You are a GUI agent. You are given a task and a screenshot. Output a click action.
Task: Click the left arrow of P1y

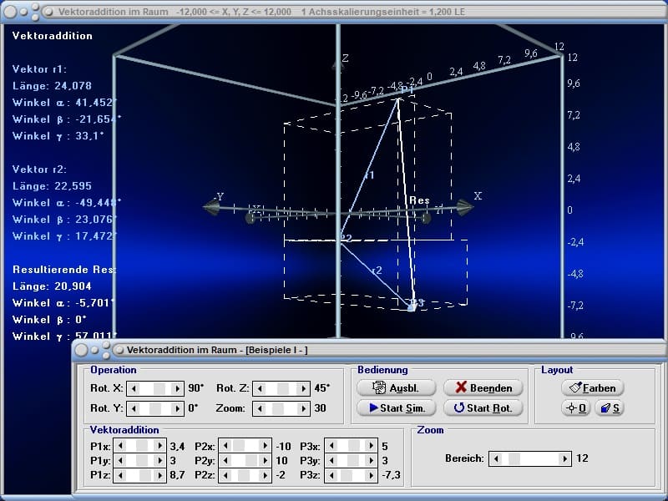pyautogui.click(x=120, y=461)
